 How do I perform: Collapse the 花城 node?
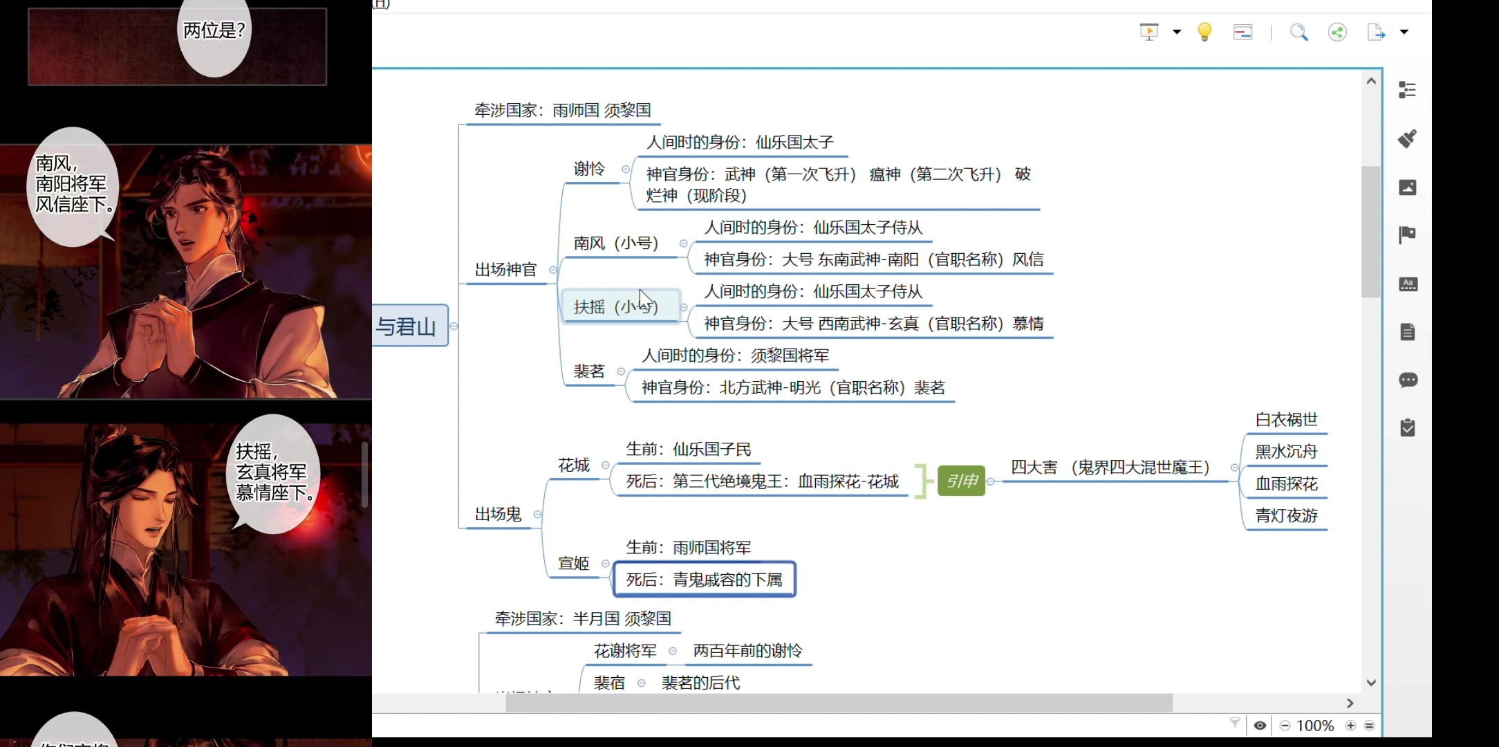(606, 465)
